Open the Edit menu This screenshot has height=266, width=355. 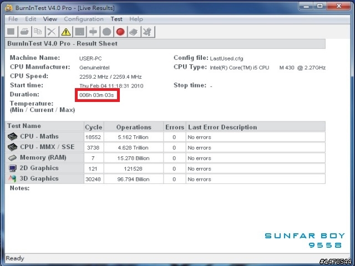pos(31,19)
